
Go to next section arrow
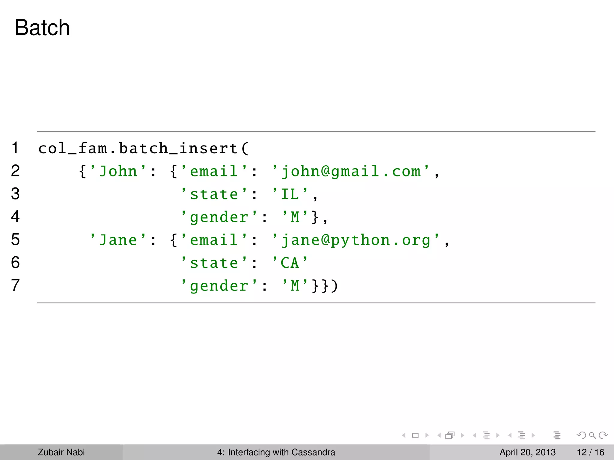[x=533, y=435]
